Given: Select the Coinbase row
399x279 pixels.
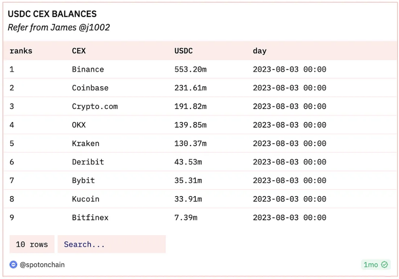Looking at the screenshot, I should click(90, 88).
